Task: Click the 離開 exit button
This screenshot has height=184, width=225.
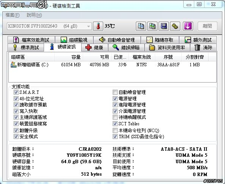Action: (x=207, y=26)
